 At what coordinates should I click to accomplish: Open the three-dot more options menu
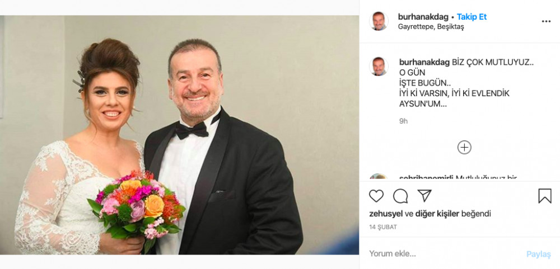(x=546, y=21)
